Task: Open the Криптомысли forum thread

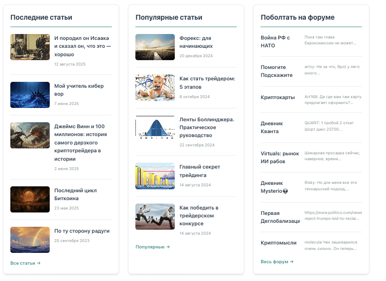Action: pos(279,243)
